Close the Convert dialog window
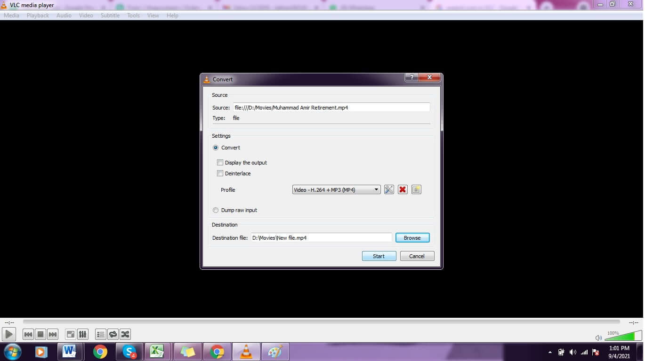The height and width of the screenshot is (361, 645). point(429,78)
